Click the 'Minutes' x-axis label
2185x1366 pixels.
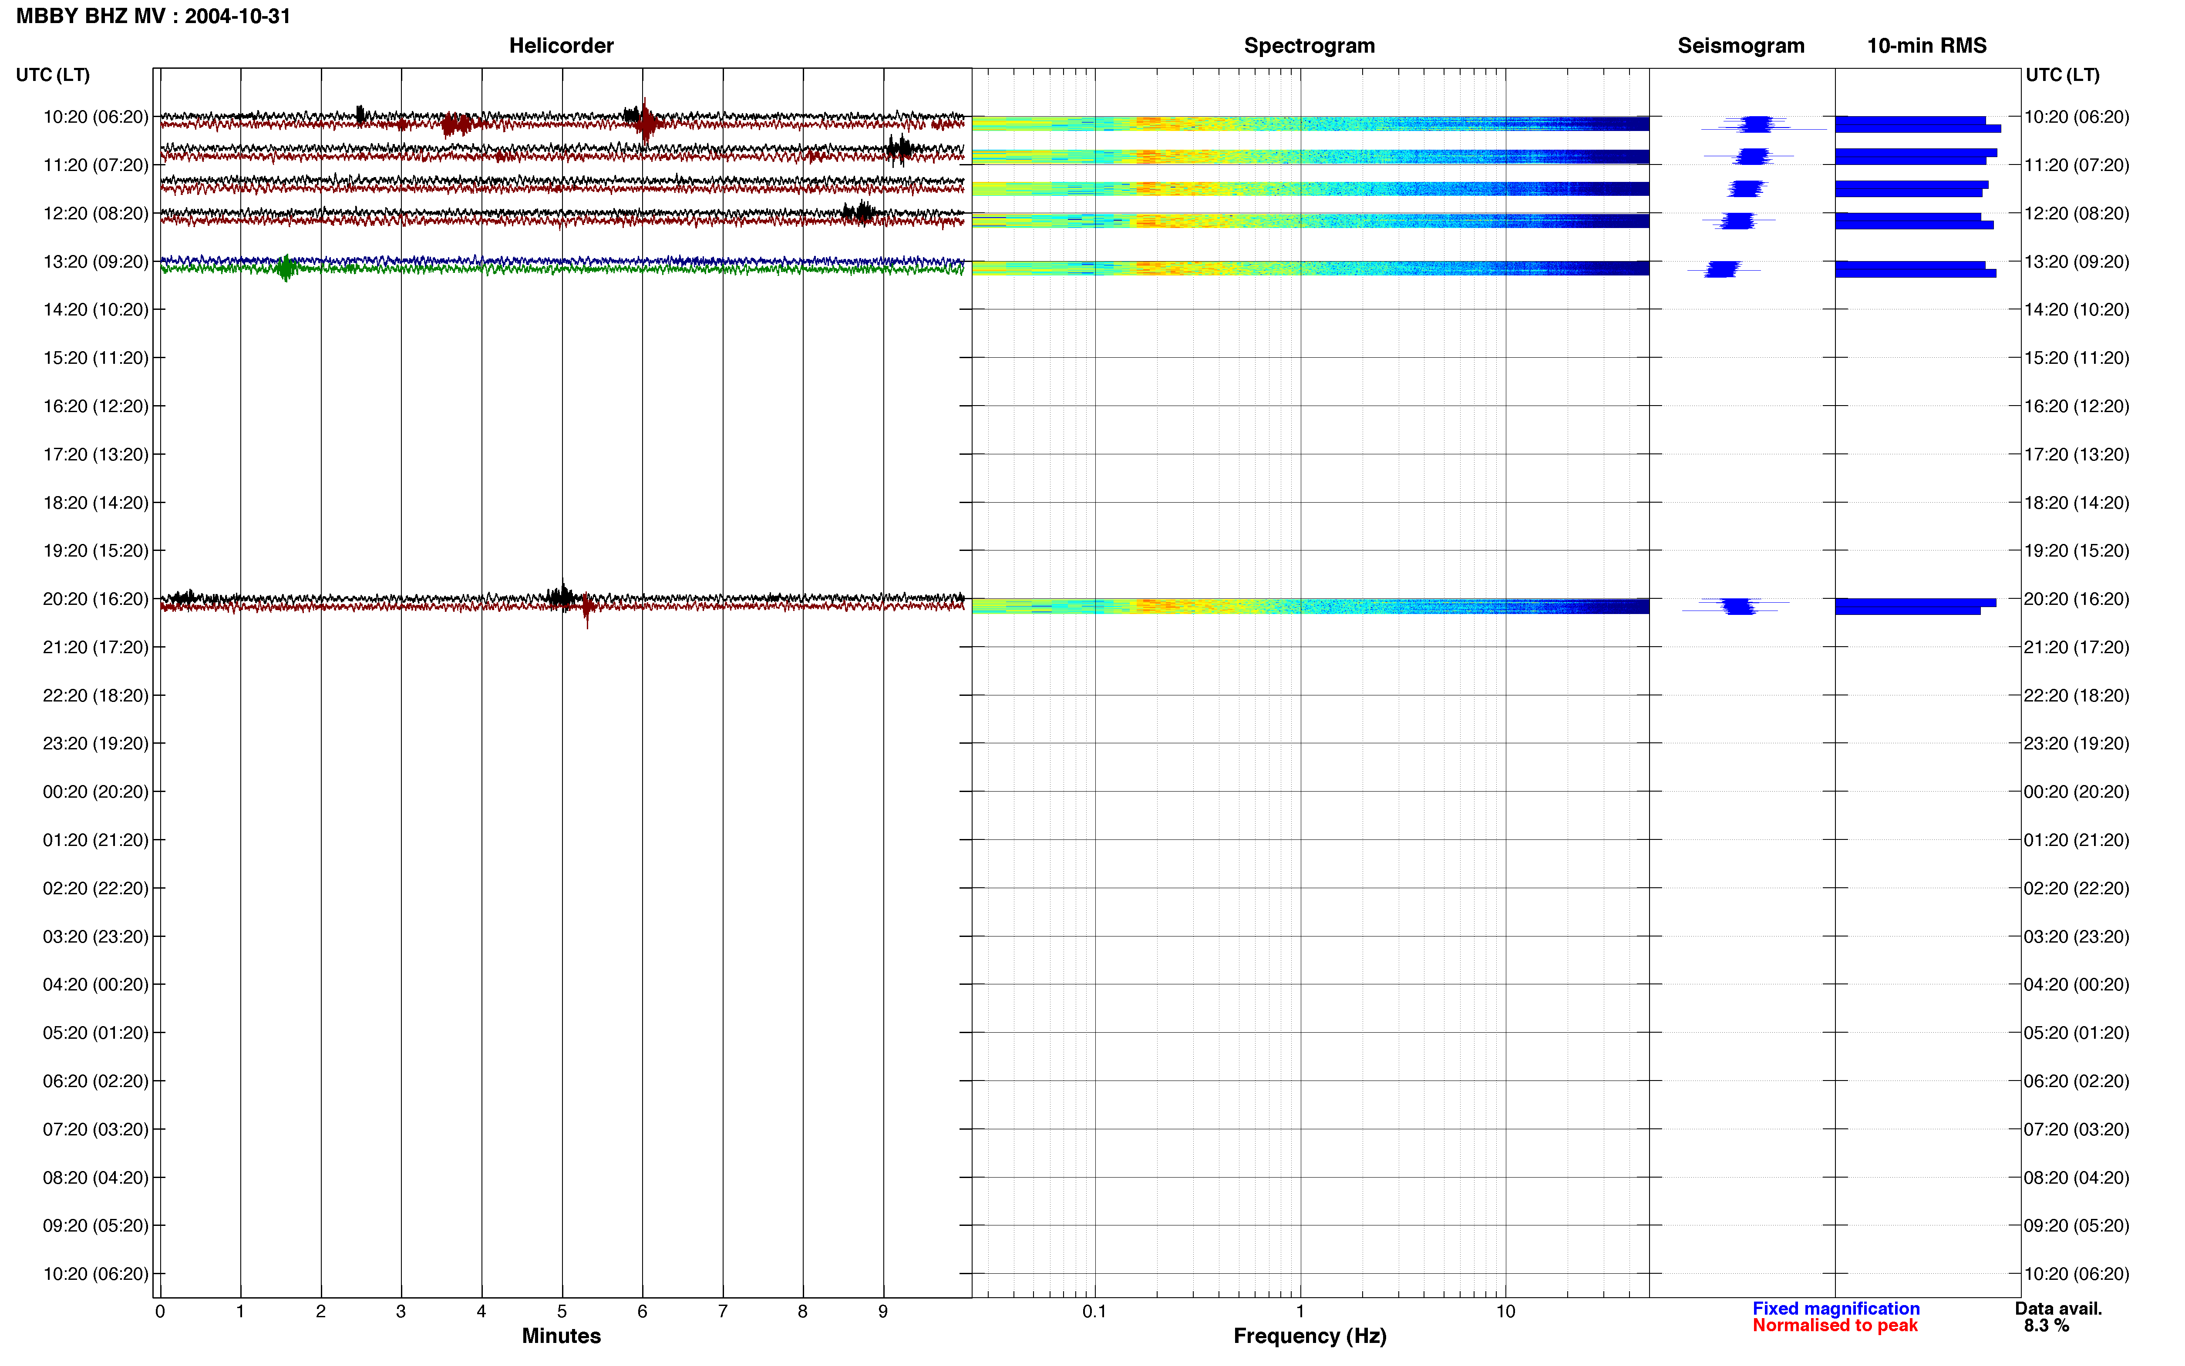tap(561, 1336)
